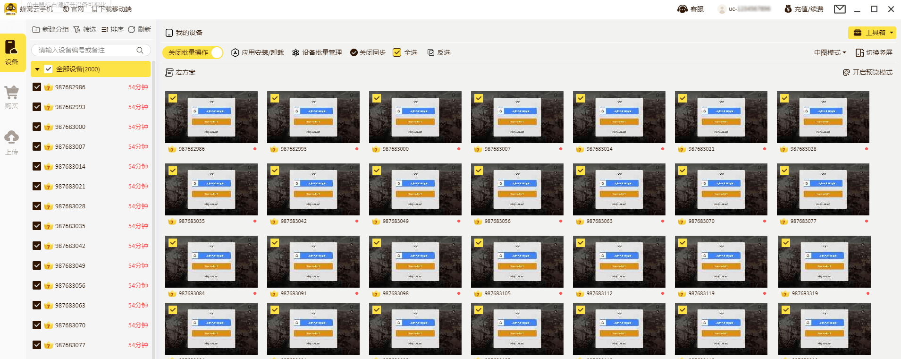The width and height of the screenshot is (901, 359).
Task: Open 设备批量管理 gear
Action: point(317,52)
